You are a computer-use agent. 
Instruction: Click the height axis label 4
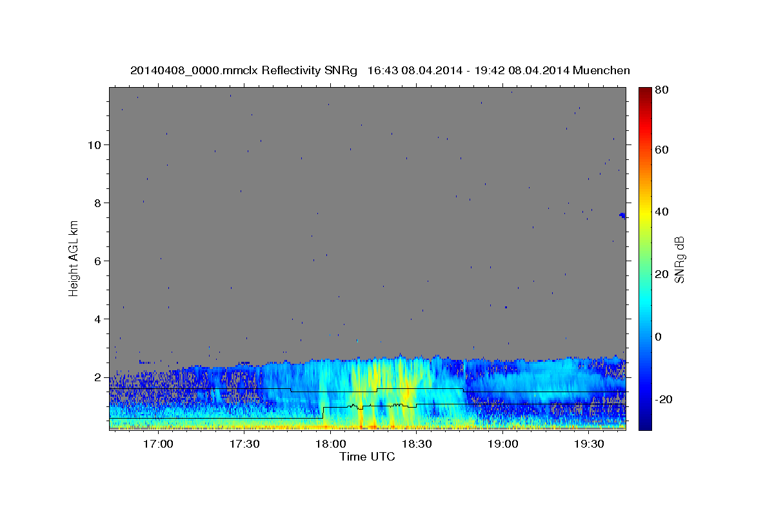coord(98,319)
